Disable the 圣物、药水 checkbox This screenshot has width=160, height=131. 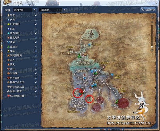(36, 91)
